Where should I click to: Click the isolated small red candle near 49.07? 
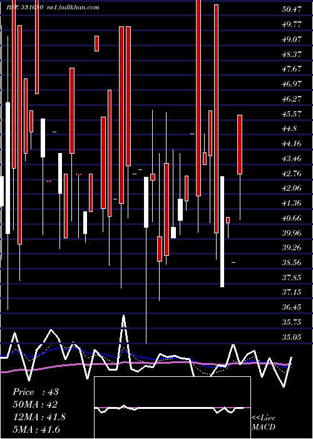click(96, 43)
